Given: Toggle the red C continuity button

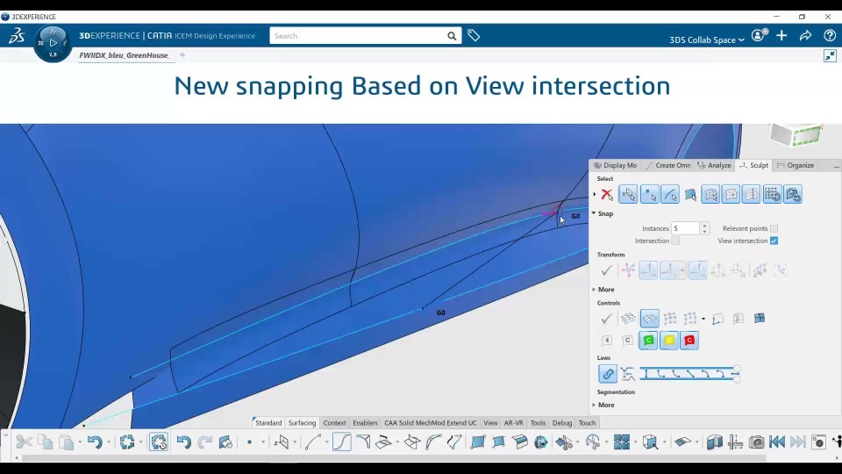Looking at the screenshot, I should 689,341.
